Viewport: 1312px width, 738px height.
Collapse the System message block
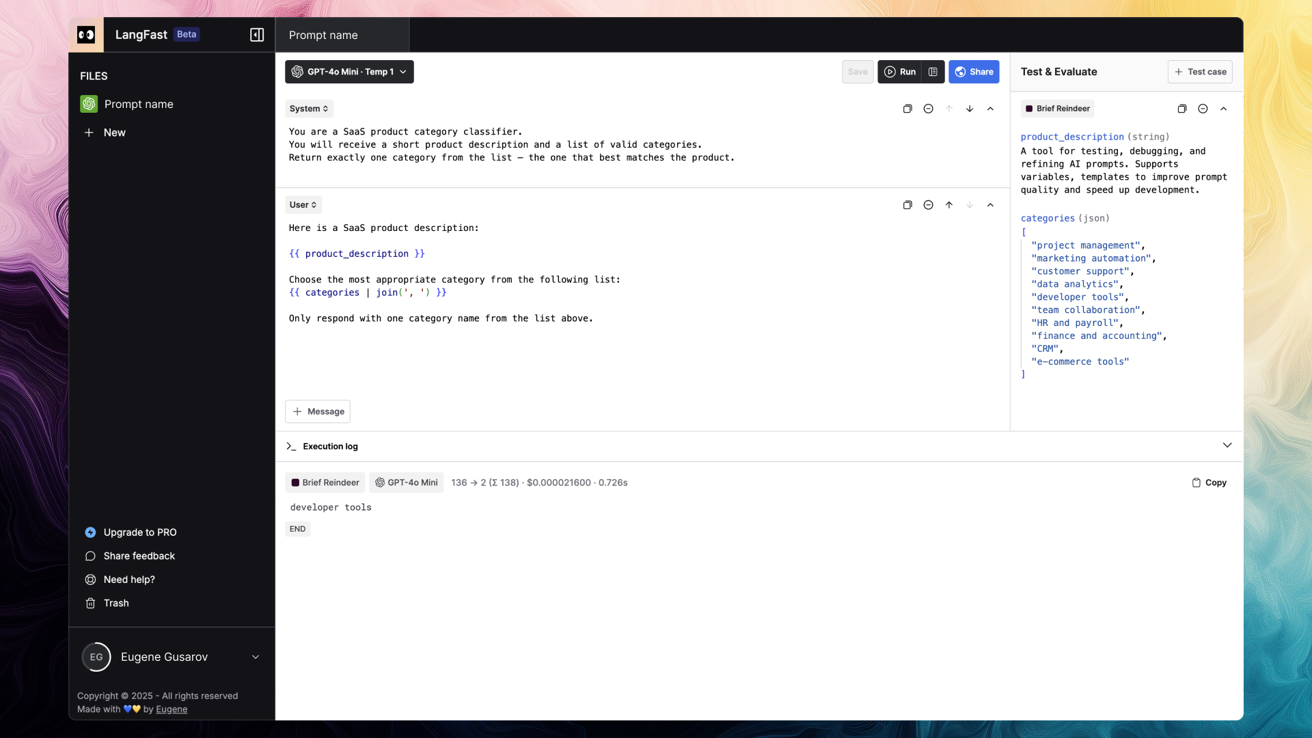point(990,109)
